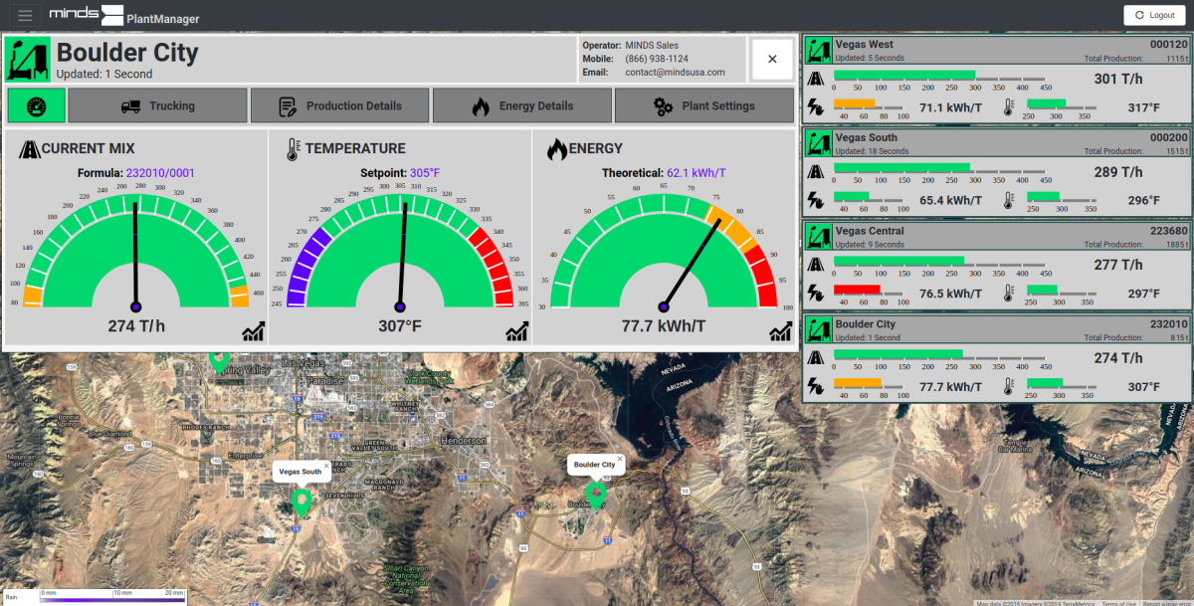Viewport: 1194px width, 606px height.
Task: Click Boulder City plant icon in list
Action: [818, 330]
